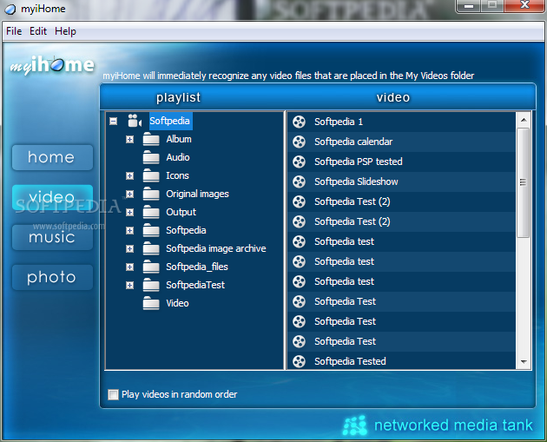The image size is (547, 442).
Task: Select the Softpedia image archive label
Action: [x=216, y=248]
